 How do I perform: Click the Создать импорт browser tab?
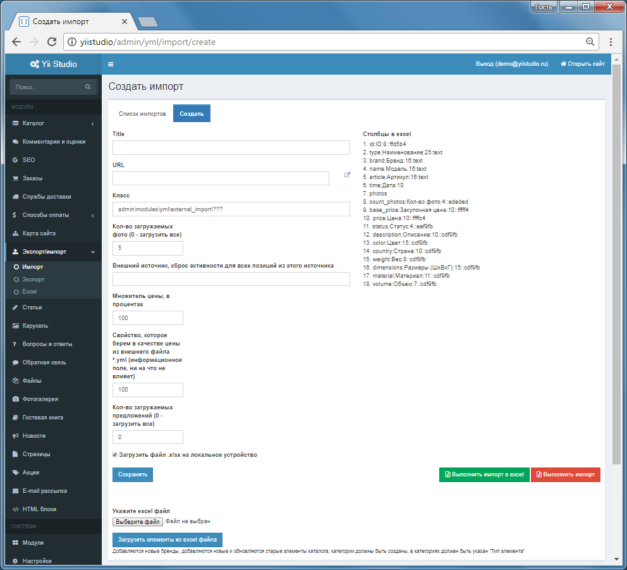tap(73, 22)
